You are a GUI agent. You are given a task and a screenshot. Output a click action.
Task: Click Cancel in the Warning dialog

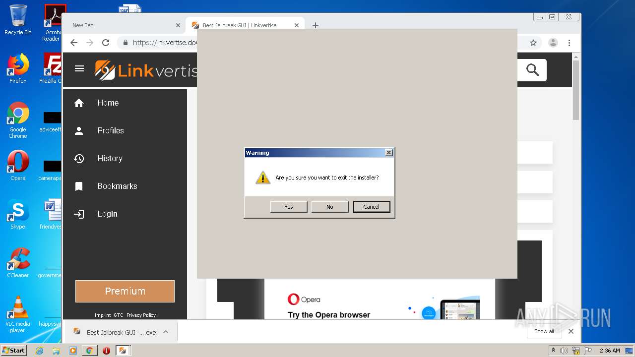[x=371, y=207]
